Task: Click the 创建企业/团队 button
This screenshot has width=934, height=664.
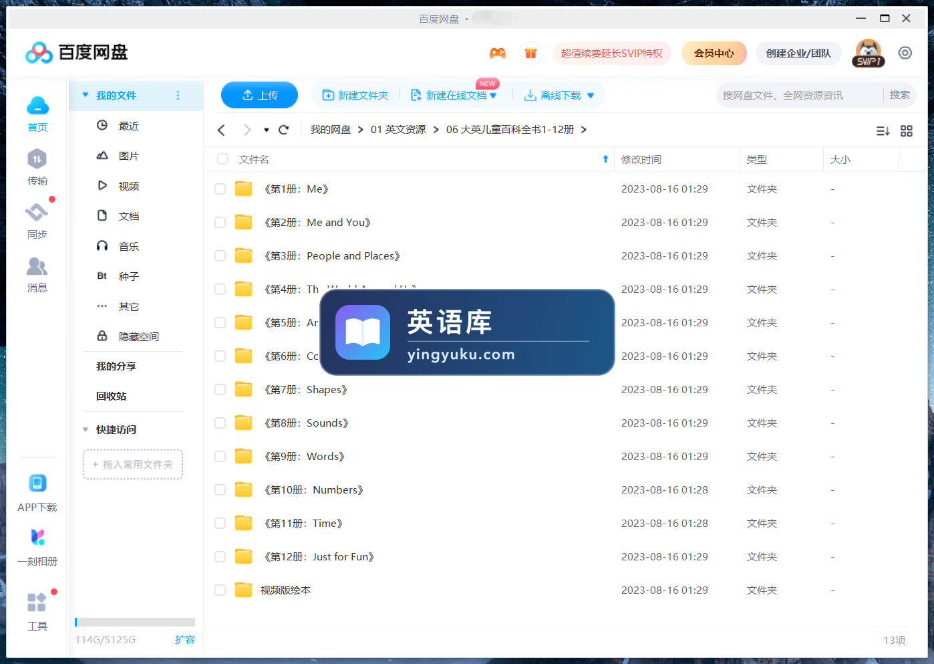Action: 798,53
